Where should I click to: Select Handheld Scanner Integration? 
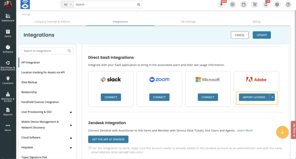click(40, 102)
